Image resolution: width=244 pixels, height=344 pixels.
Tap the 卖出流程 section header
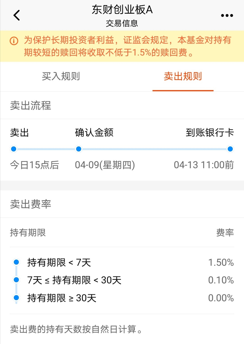(x=31, y=105)
